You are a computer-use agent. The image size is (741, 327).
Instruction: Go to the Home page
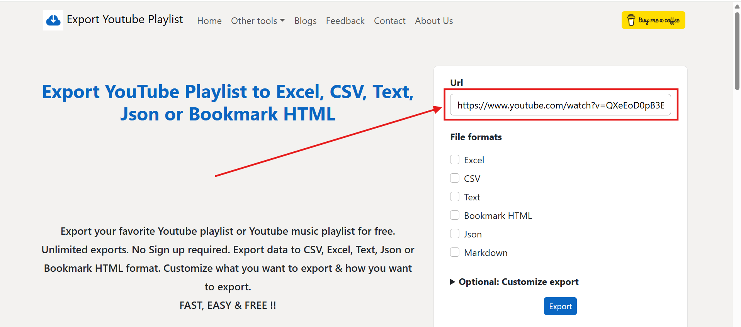pos(209,21)
